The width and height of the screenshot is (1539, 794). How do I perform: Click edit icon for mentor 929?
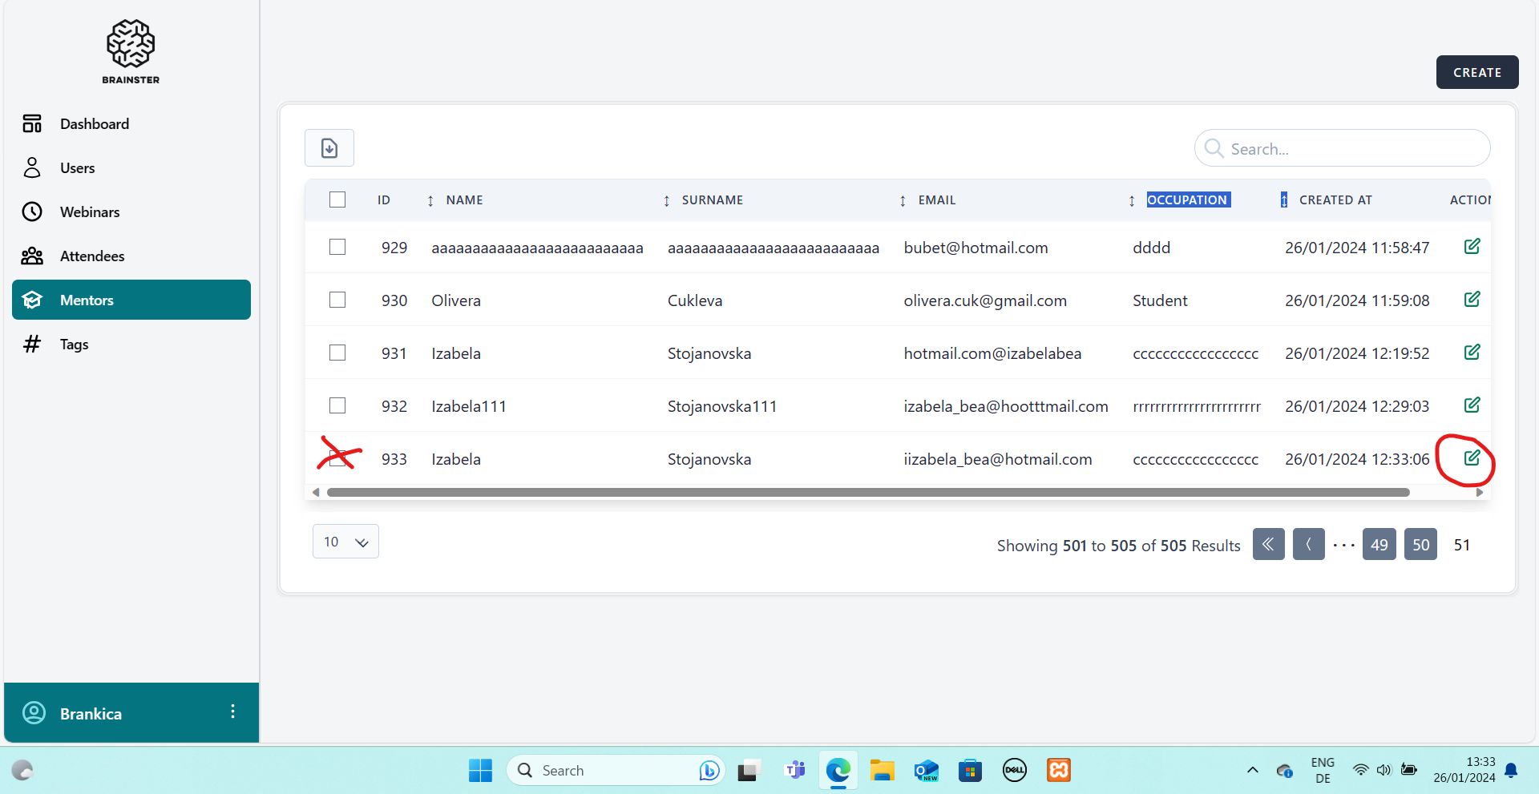[x=1472, y=247]
